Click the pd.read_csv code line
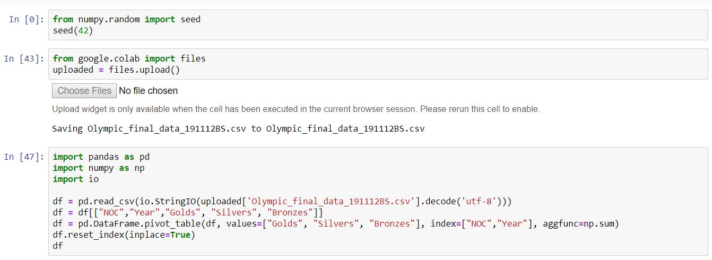712x260 pixels. (x=282, y=201)
